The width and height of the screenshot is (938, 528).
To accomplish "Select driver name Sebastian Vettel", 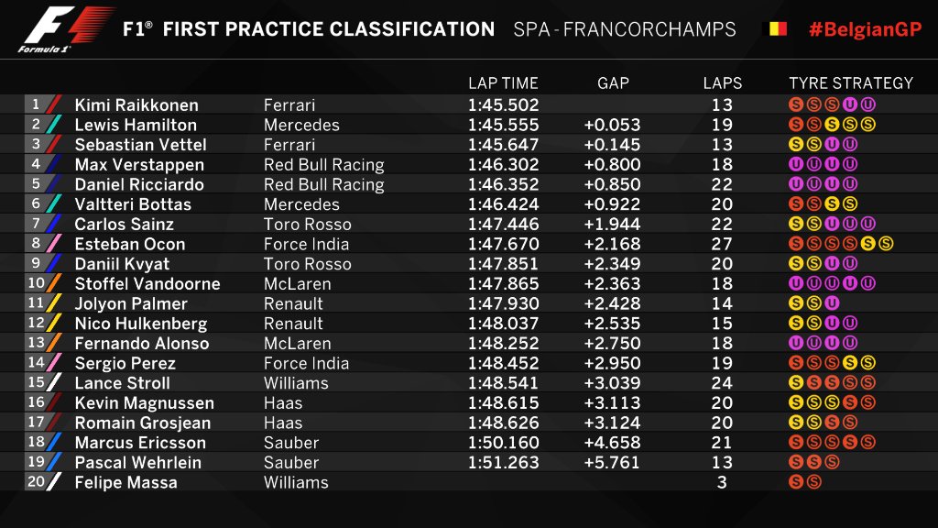I will click(x=140, y=145).
